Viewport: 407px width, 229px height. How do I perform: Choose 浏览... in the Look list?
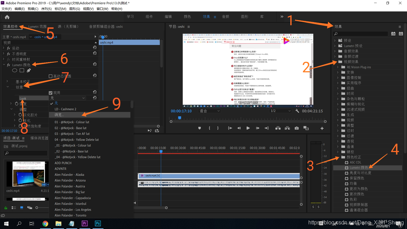(x=90, y=115)
